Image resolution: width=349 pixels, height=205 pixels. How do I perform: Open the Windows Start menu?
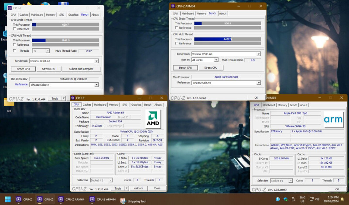8,199
